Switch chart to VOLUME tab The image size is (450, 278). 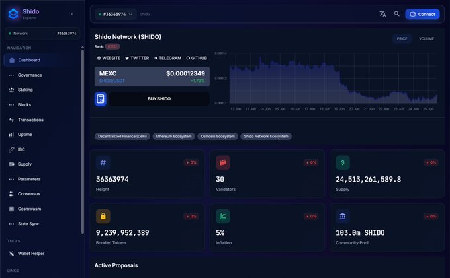tap(426, 39)
